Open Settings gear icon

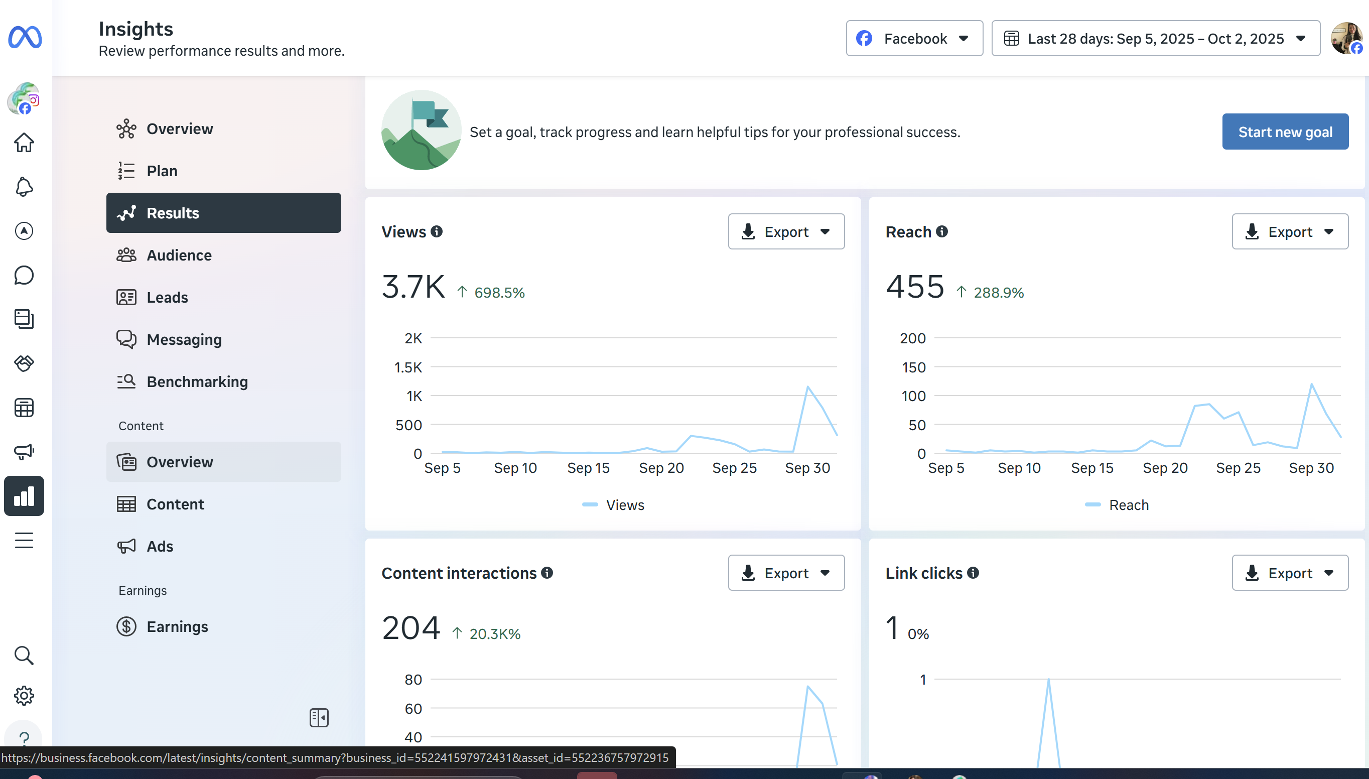(24, 696)
